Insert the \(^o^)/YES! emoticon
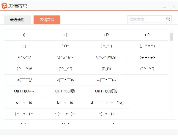Image resolution: width=178 pixels, height=137 pixels. point(106,57)
